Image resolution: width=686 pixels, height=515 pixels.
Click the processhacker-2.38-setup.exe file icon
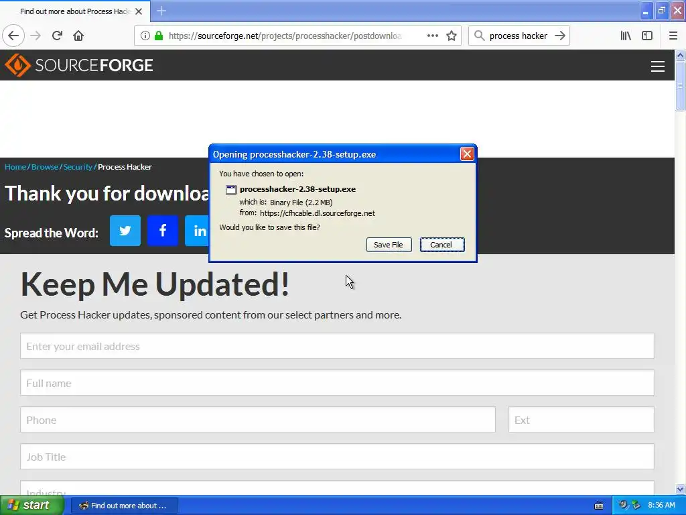pyautogui.click(x=230, y=190)
